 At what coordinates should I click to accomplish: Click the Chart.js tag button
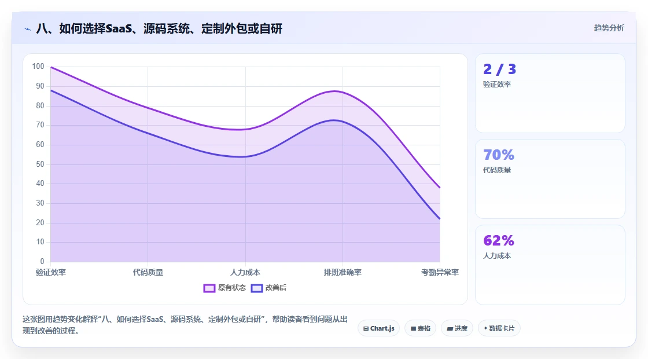[378, 328]
